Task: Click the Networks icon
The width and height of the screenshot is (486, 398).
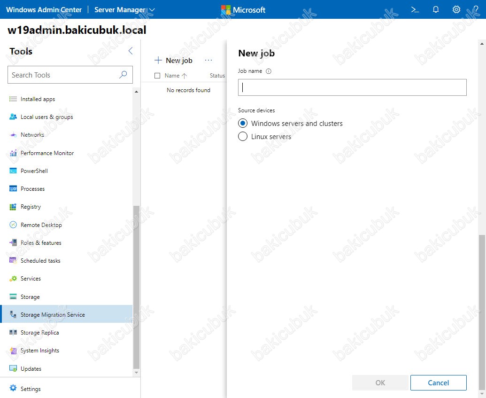Action: [x=13, y=135]
